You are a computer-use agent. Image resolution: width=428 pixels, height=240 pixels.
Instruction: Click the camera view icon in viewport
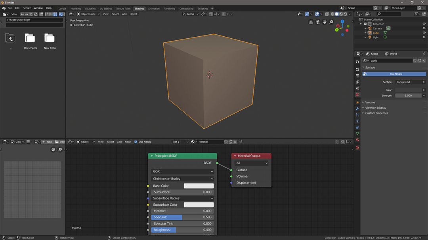(x=317, y=22)
